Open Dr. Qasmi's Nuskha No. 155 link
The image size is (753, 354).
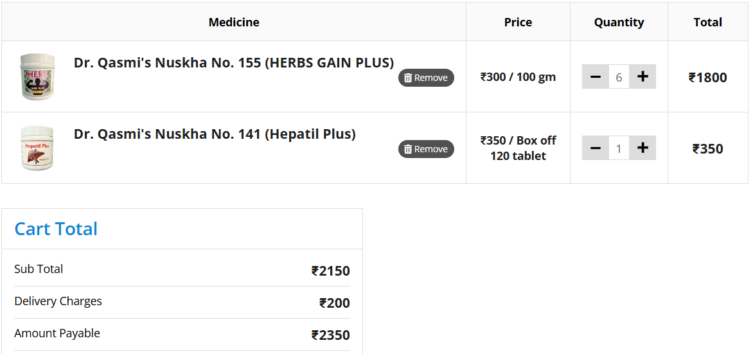click(x=233, y=63)
